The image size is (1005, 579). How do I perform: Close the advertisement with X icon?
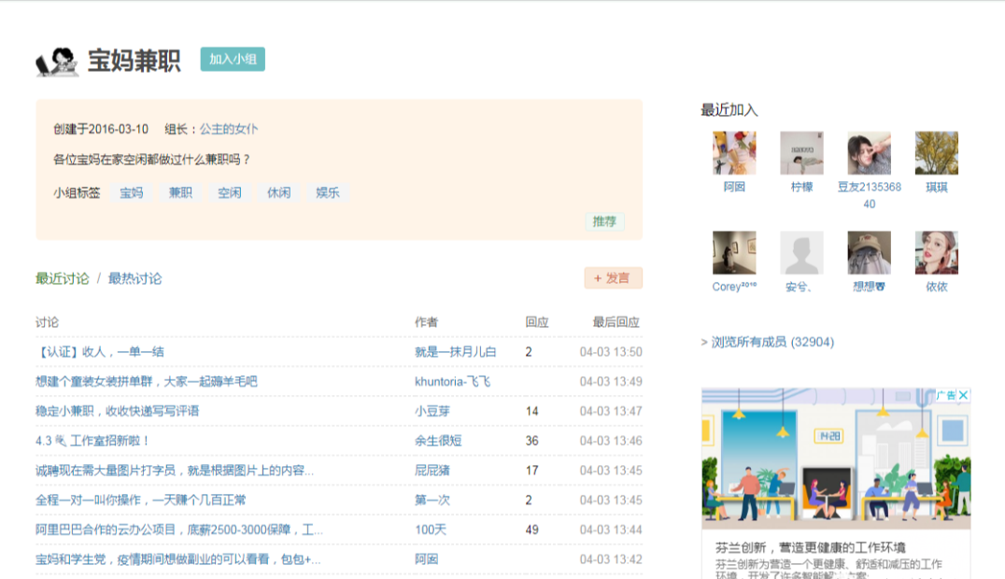point(963,395)
